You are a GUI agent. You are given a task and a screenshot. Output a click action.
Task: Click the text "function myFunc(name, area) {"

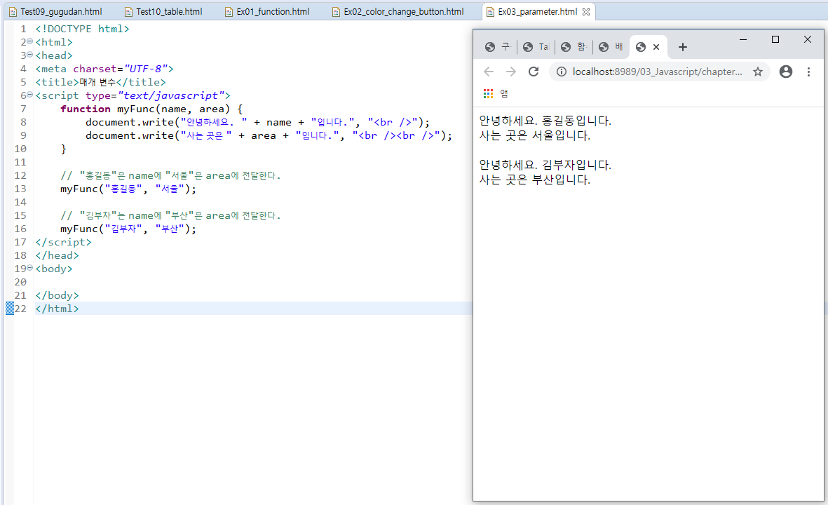(x=151, y=109)
